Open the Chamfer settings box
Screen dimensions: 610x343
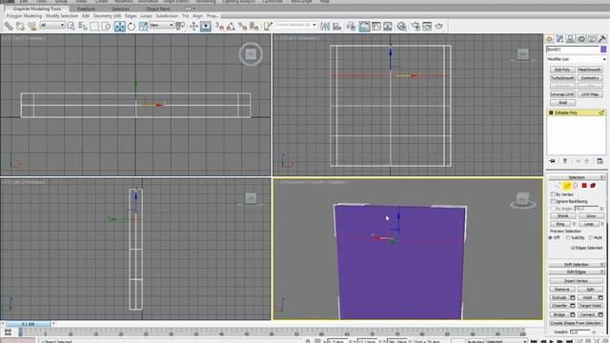[x=573, y=306]
